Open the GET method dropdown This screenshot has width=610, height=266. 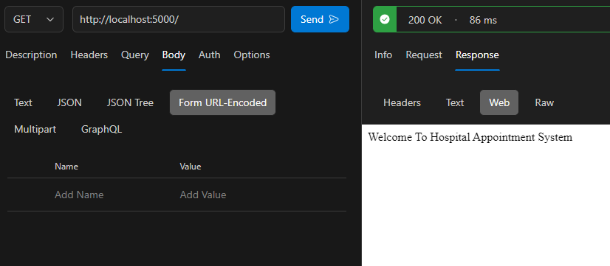34,19
